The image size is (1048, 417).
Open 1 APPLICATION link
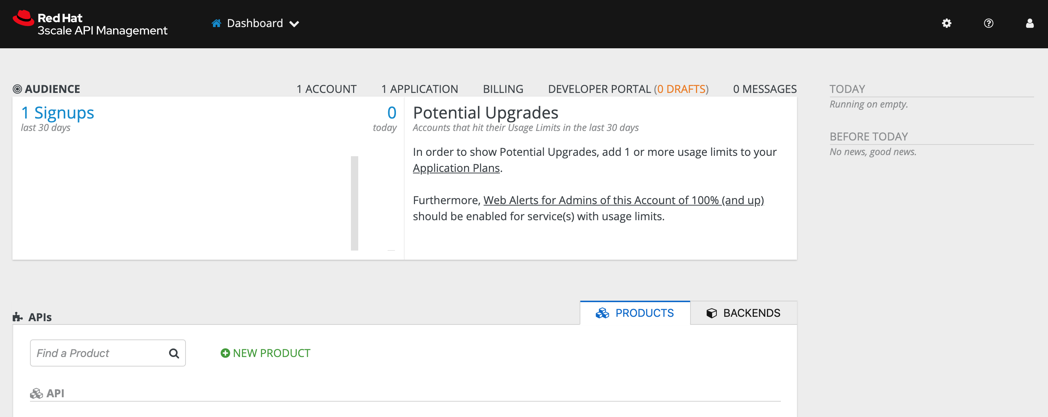(419, 89)
